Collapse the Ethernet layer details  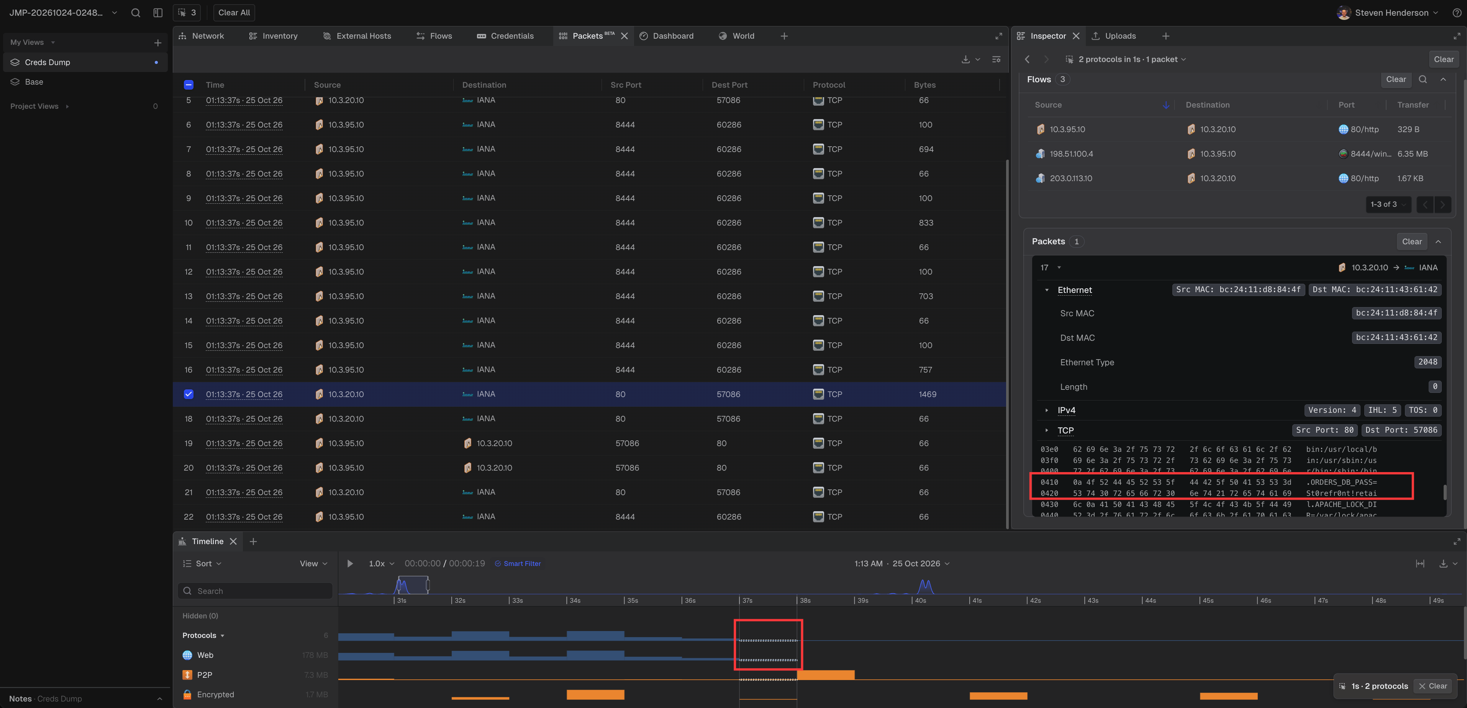point(1046,290)
